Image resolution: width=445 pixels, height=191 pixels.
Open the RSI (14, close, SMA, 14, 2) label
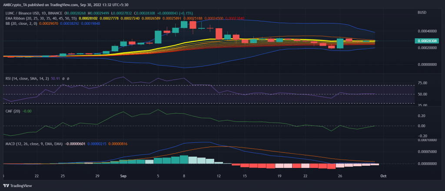27,78
